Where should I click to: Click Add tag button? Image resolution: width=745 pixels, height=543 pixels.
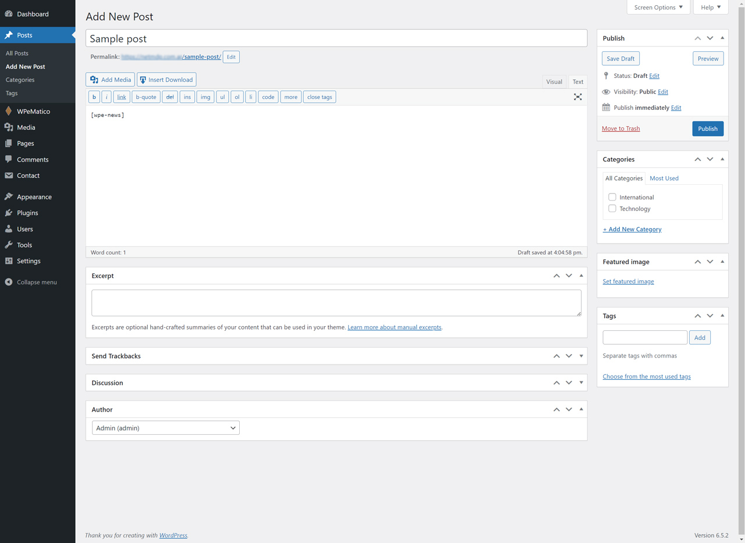point(700,337)
